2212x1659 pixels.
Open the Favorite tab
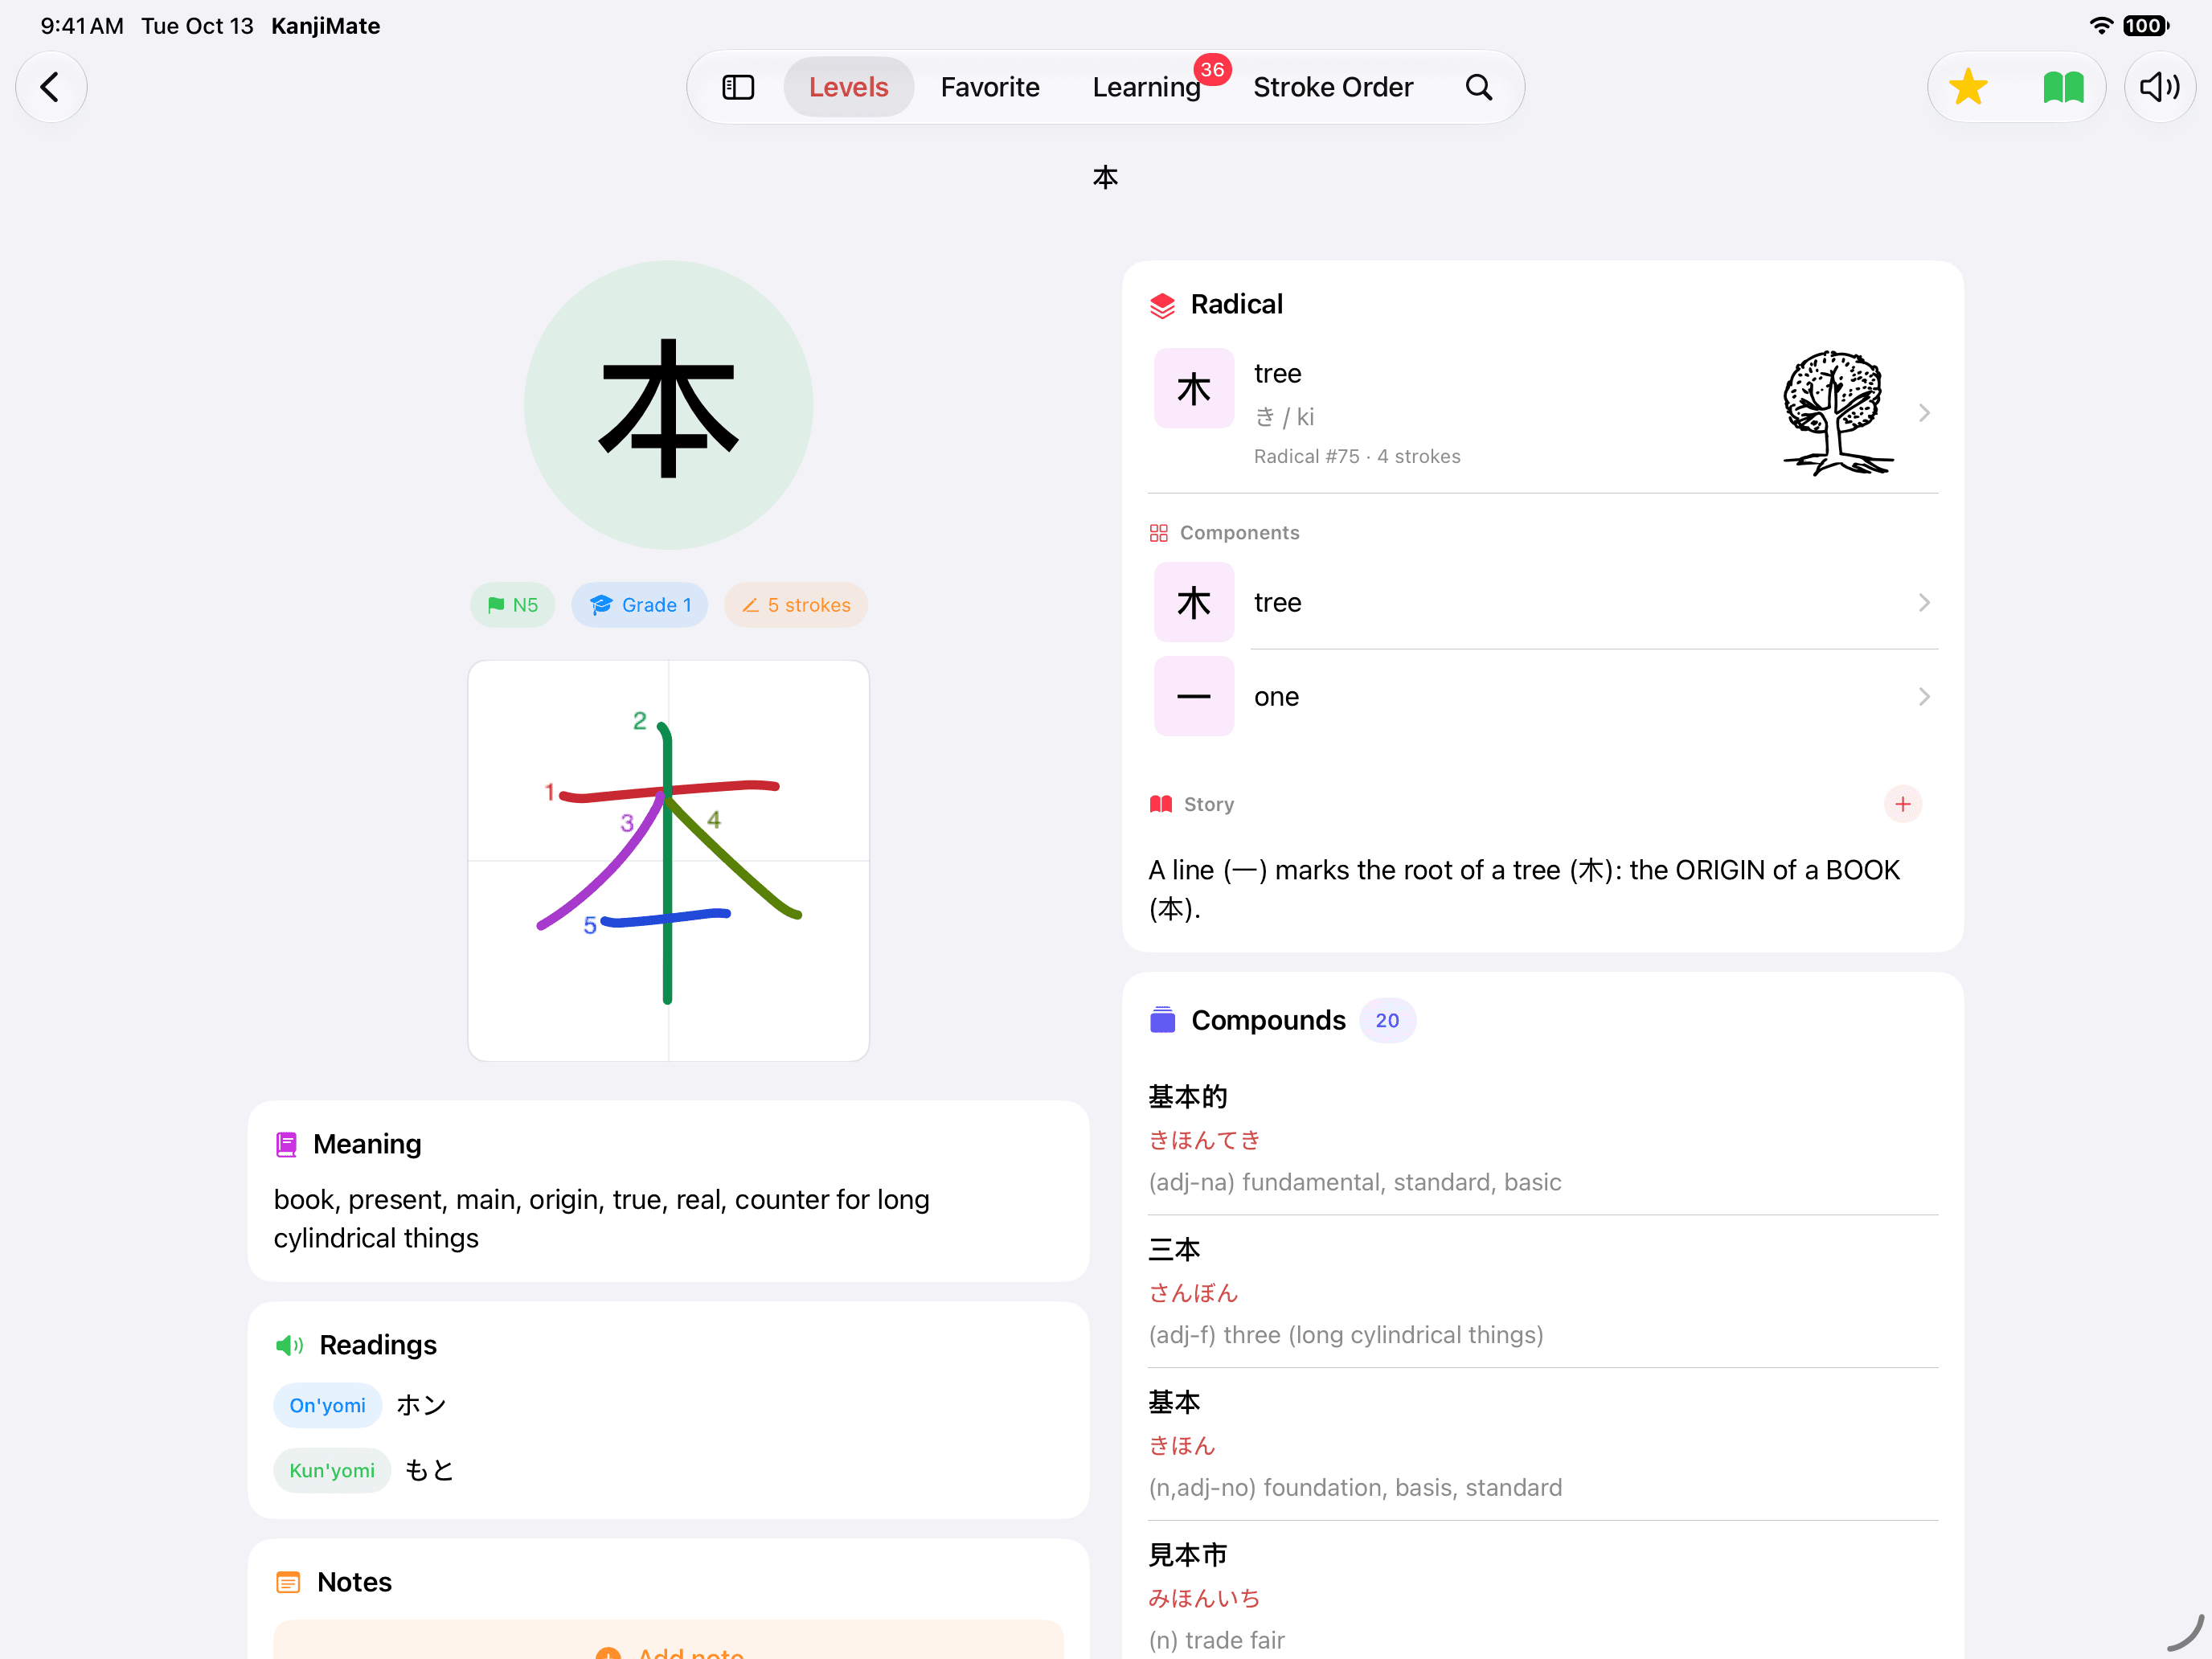point(990,87)
